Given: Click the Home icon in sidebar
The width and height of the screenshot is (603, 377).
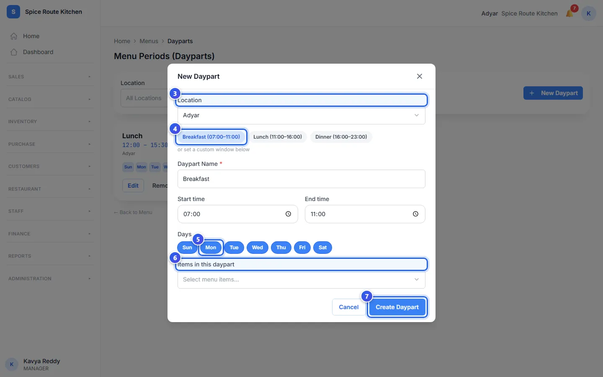Looking at the screenshot, I should 14,36.
